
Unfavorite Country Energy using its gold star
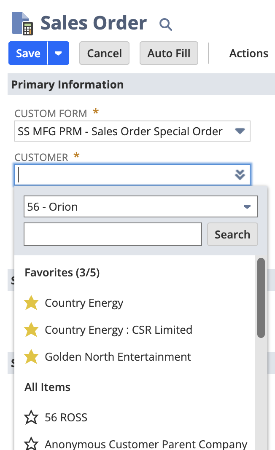pos(31,303)
